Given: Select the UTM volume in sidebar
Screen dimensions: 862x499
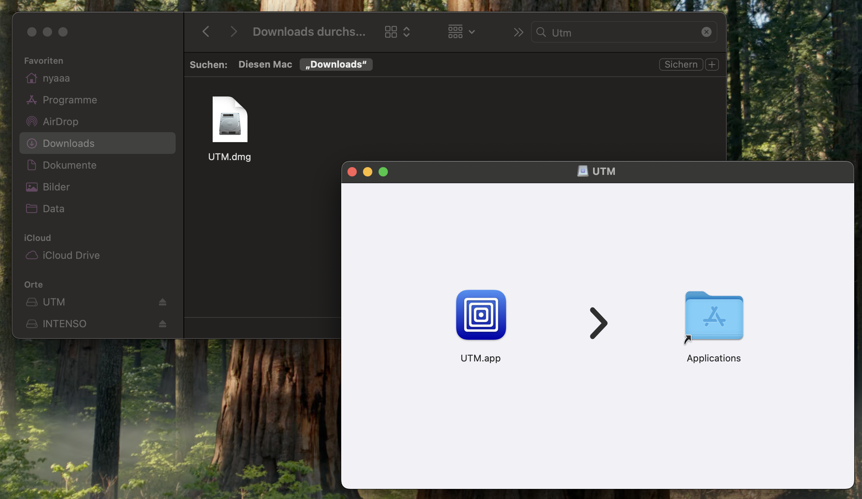Looking at the screenshot, I should 98,302.
